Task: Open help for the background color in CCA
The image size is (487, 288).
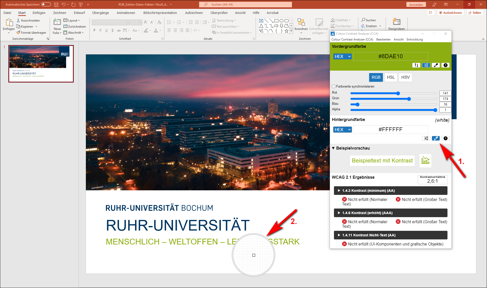Action: click(445, 138)
